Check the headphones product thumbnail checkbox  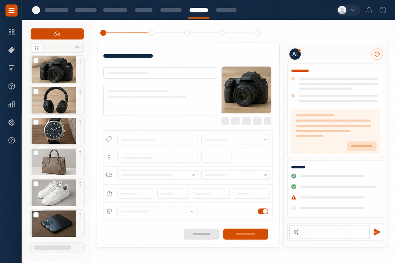(x=36, y=91)
